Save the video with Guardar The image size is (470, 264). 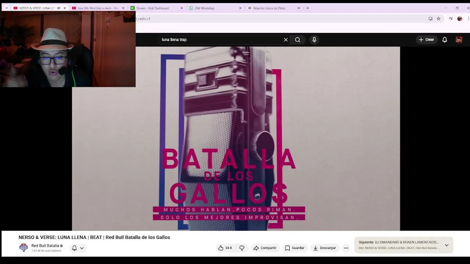(x=295, y=248)
